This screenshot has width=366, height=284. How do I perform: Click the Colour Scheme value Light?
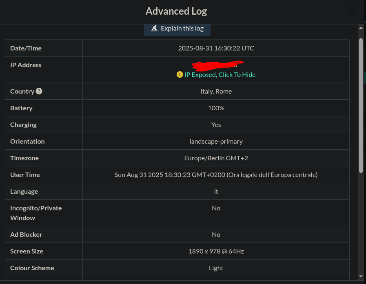tap(216, 268)
